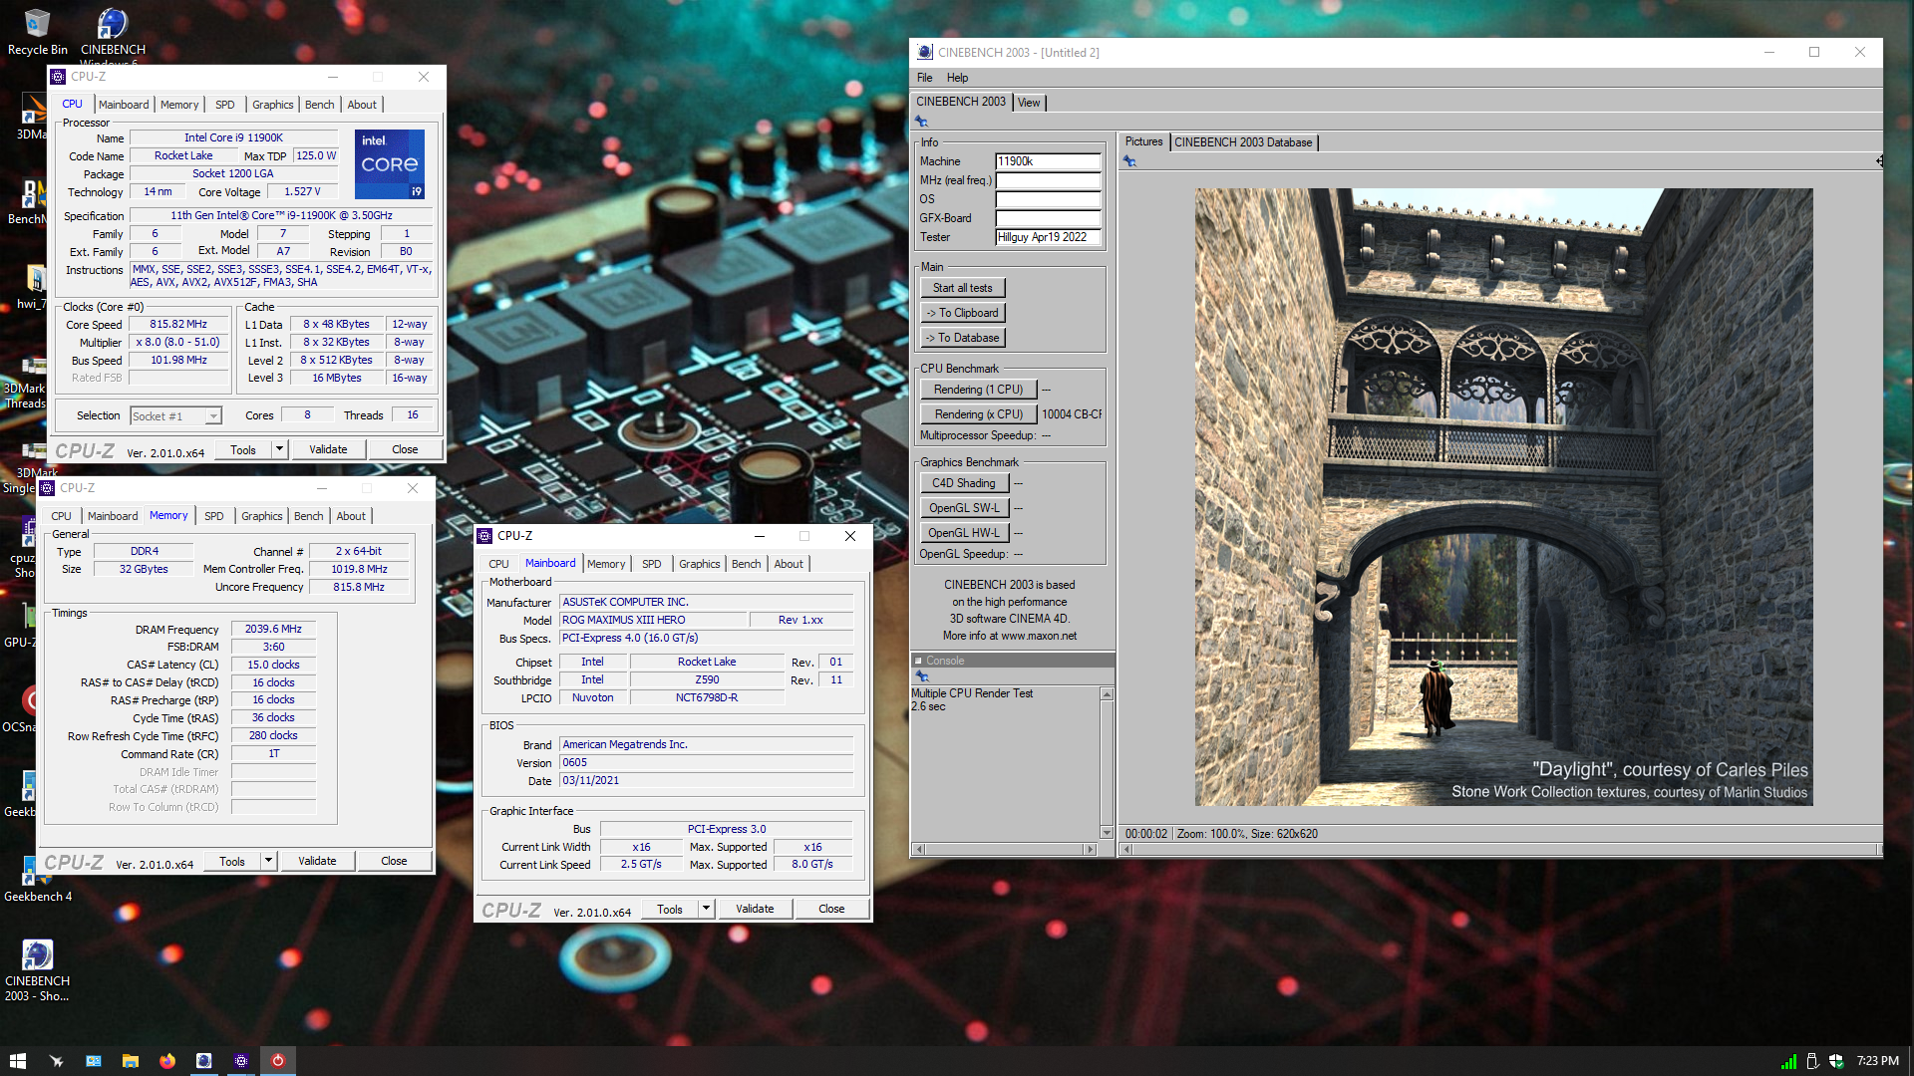Expand the Tools dropdown arrow in the CPU-Z Mainboard window
This screenshot has width=1914, height=1076.
tap(706, 909)
